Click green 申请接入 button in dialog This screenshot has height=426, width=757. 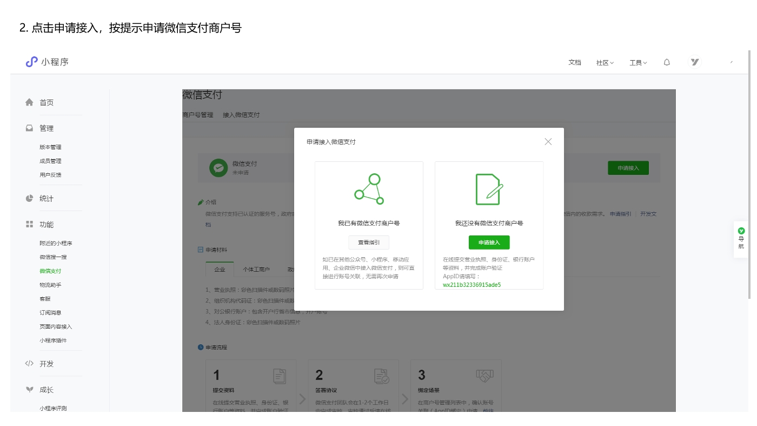tap(489, 243)
